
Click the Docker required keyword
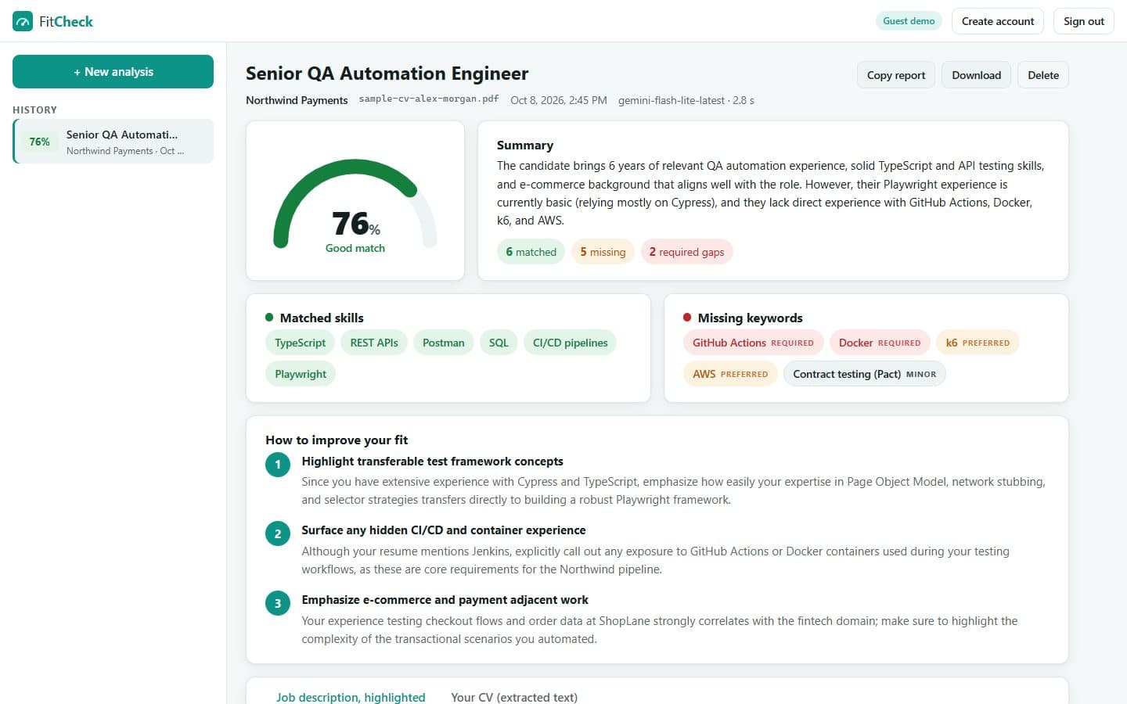pos(880,343)
